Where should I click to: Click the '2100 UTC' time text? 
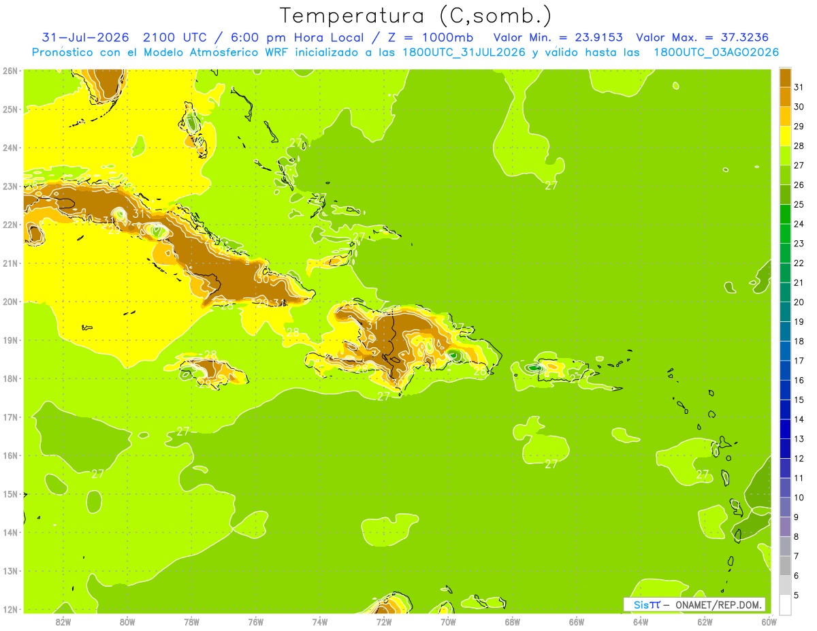[176, 37]
